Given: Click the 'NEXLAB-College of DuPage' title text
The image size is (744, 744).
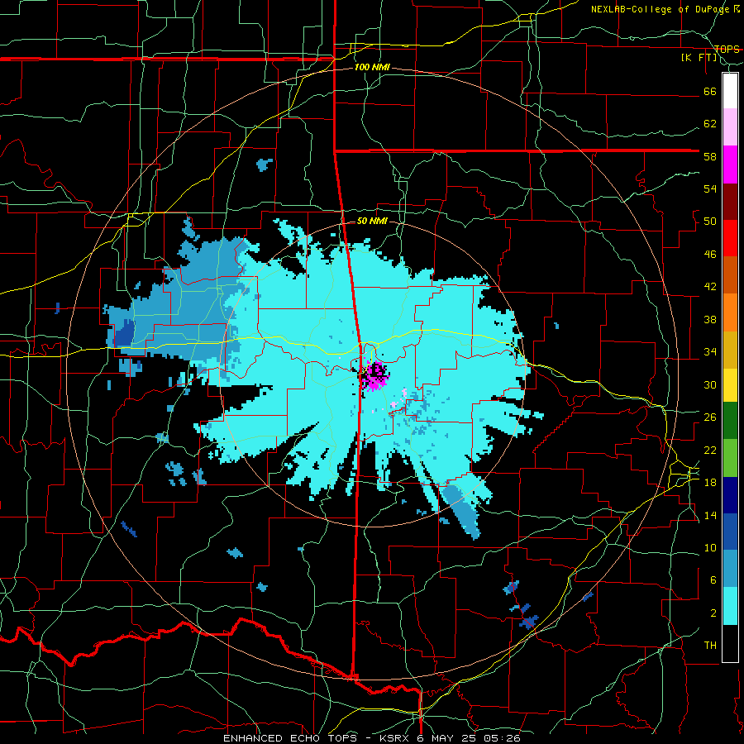Looking at the screenshot, I should pyautogui.click(x=661, y=9).
